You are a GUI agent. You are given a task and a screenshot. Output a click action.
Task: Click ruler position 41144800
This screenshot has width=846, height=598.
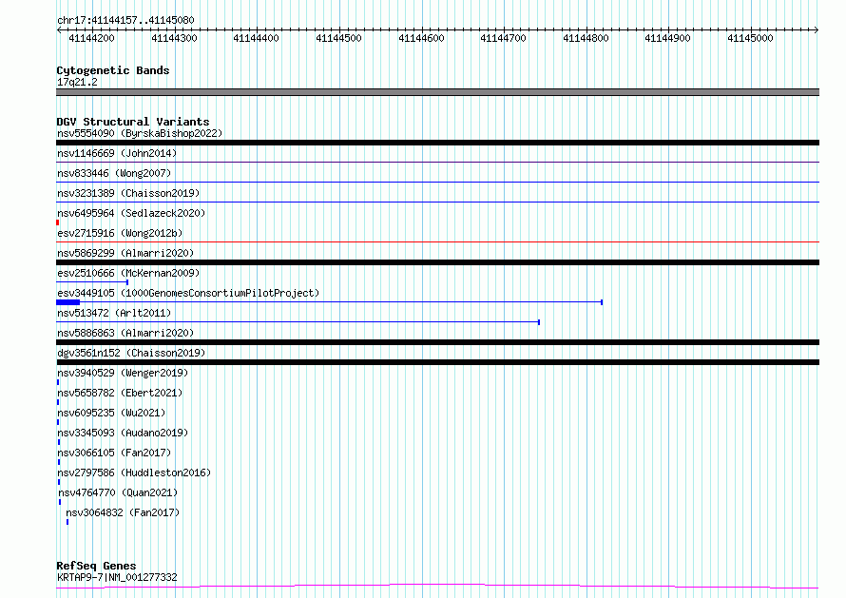[586, 38]
